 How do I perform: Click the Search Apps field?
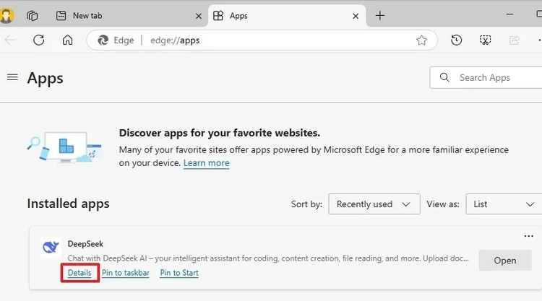[486, 78]
